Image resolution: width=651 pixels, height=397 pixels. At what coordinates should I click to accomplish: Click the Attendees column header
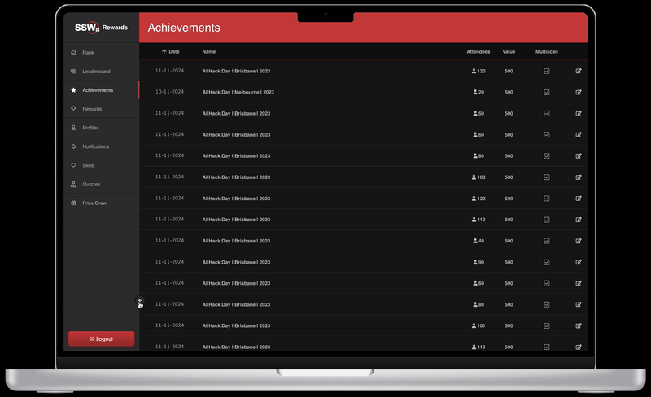coord(478,51)
